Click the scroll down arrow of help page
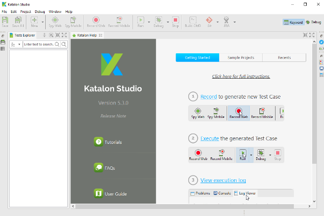The height and width of the screenshot is (216, 324). 314,201
